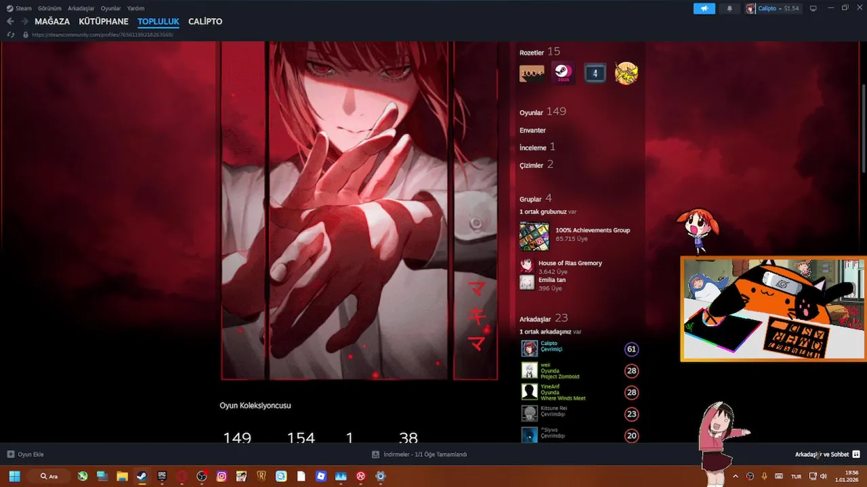
Task: Click the blue announcements megaphone button
Action: tap(704, 8)
